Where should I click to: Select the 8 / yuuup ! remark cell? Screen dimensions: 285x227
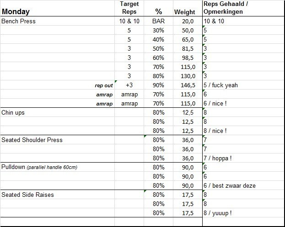pos(219,213)
